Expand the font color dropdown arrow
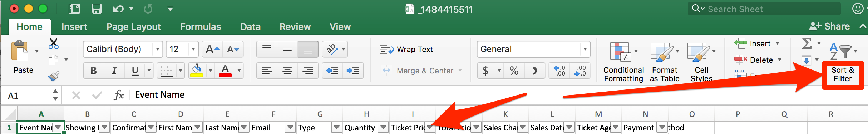The image size is (868, 134). click(239, 71)
